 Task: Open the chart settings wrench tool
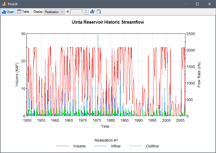coord(99,12)
